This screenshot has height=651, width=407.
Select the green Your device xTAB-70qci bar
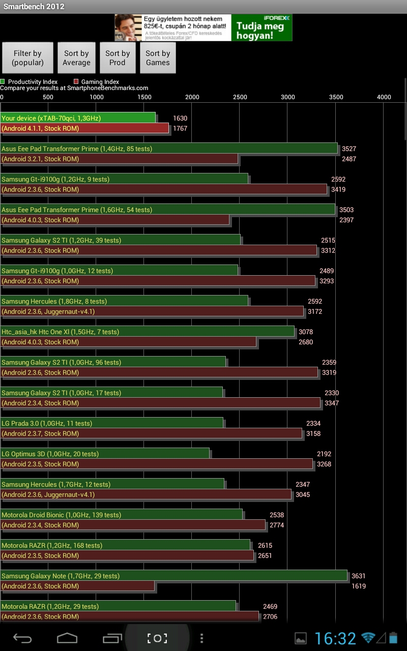[78, 118]
